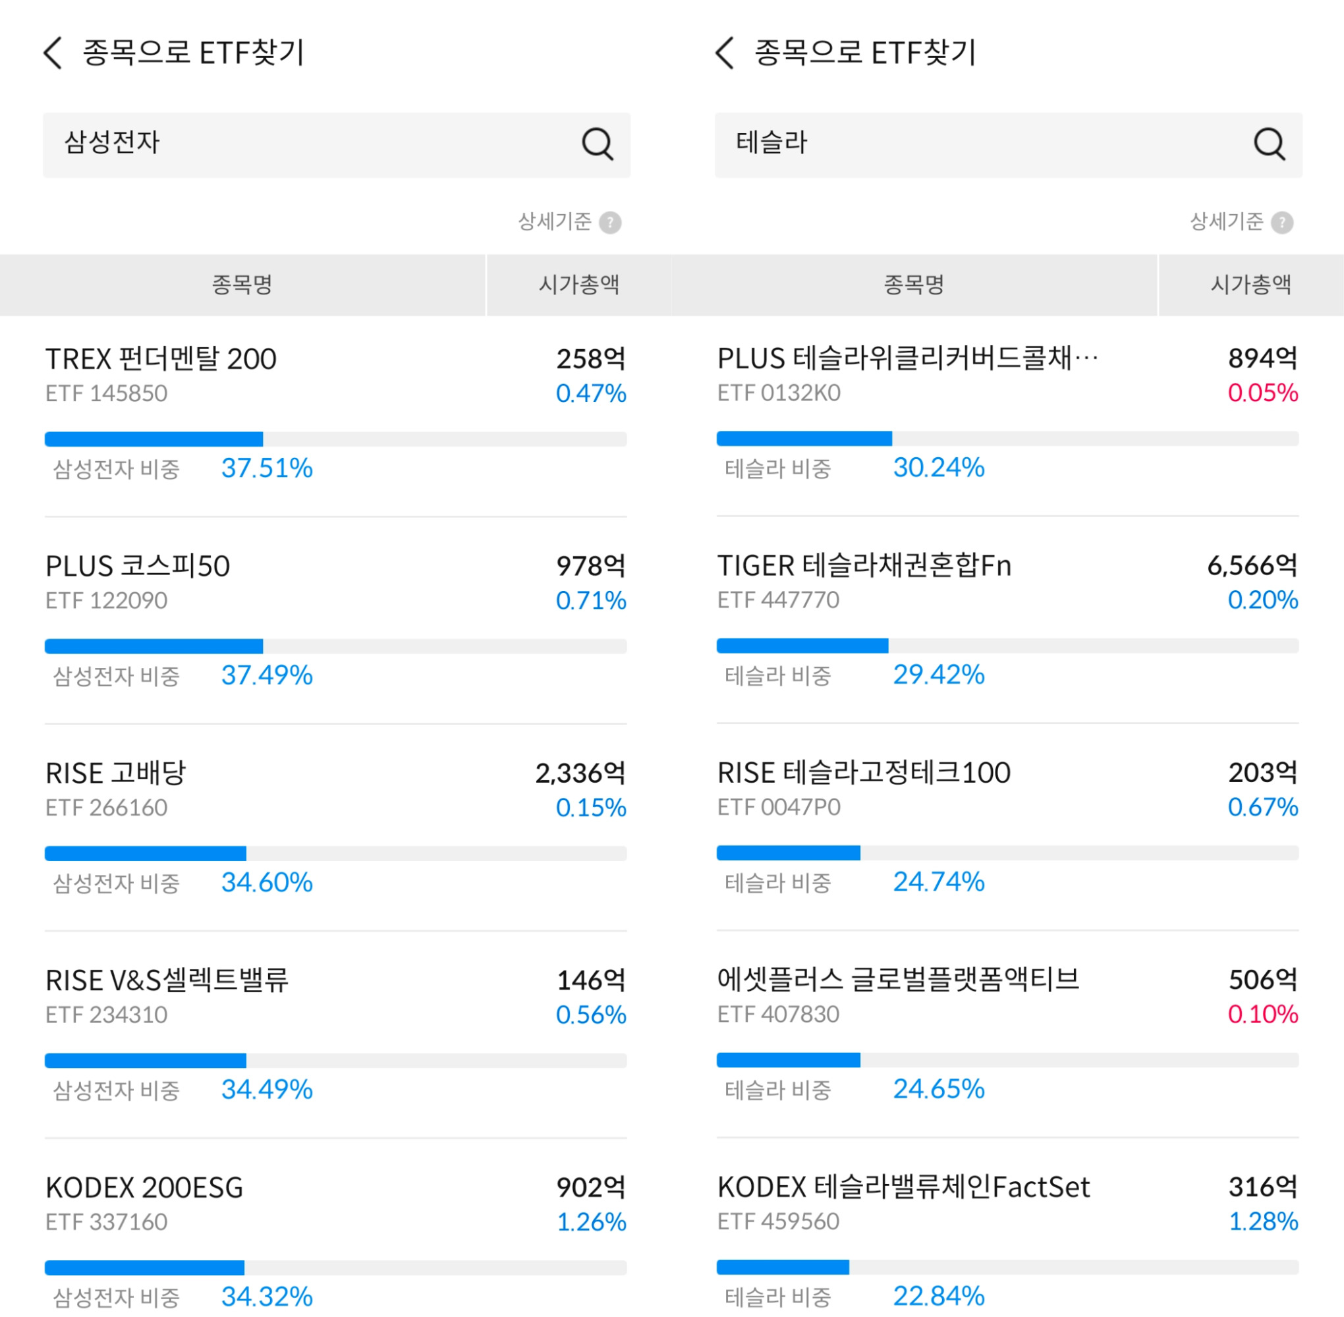Click back arrow on the Tesla ETF screen
The height and width of the screenshot is (1317, 1344).
724,53
